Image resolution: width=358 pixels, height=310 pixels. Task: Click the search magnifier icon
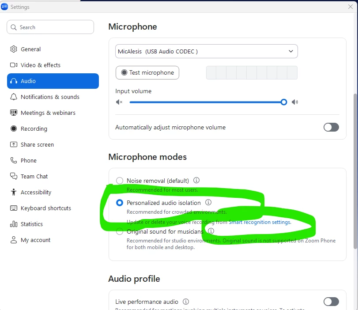(x=14, y=27)
